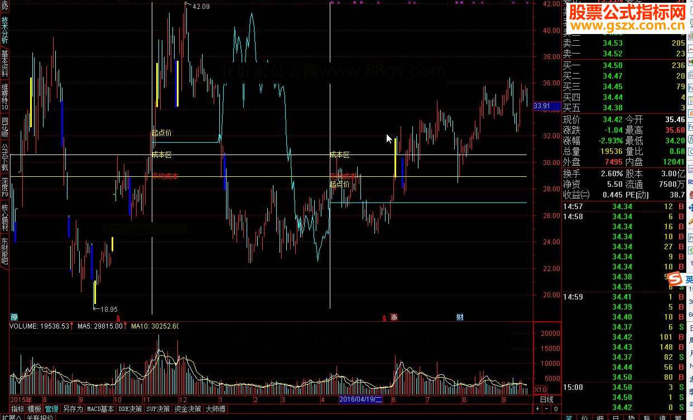Click the 日线 period selector
Screen dimensions: 693x420
(547, 399)
